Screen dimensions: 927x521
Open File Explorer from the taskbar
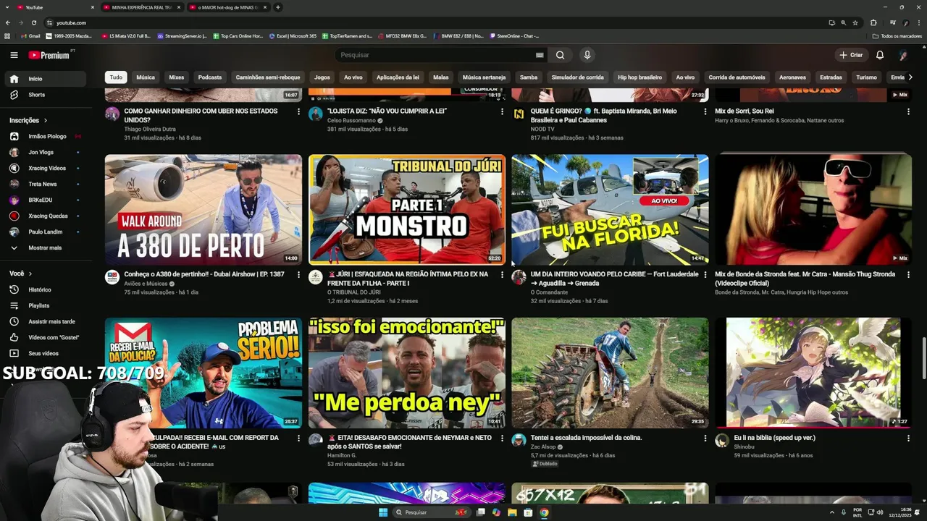pos(512,512)
